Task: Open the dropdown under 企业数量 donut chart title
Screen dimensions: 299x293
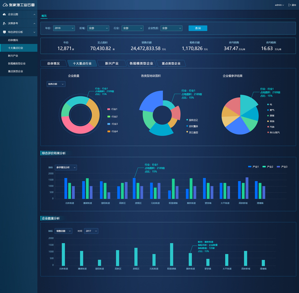Action: tap(56, 84)
